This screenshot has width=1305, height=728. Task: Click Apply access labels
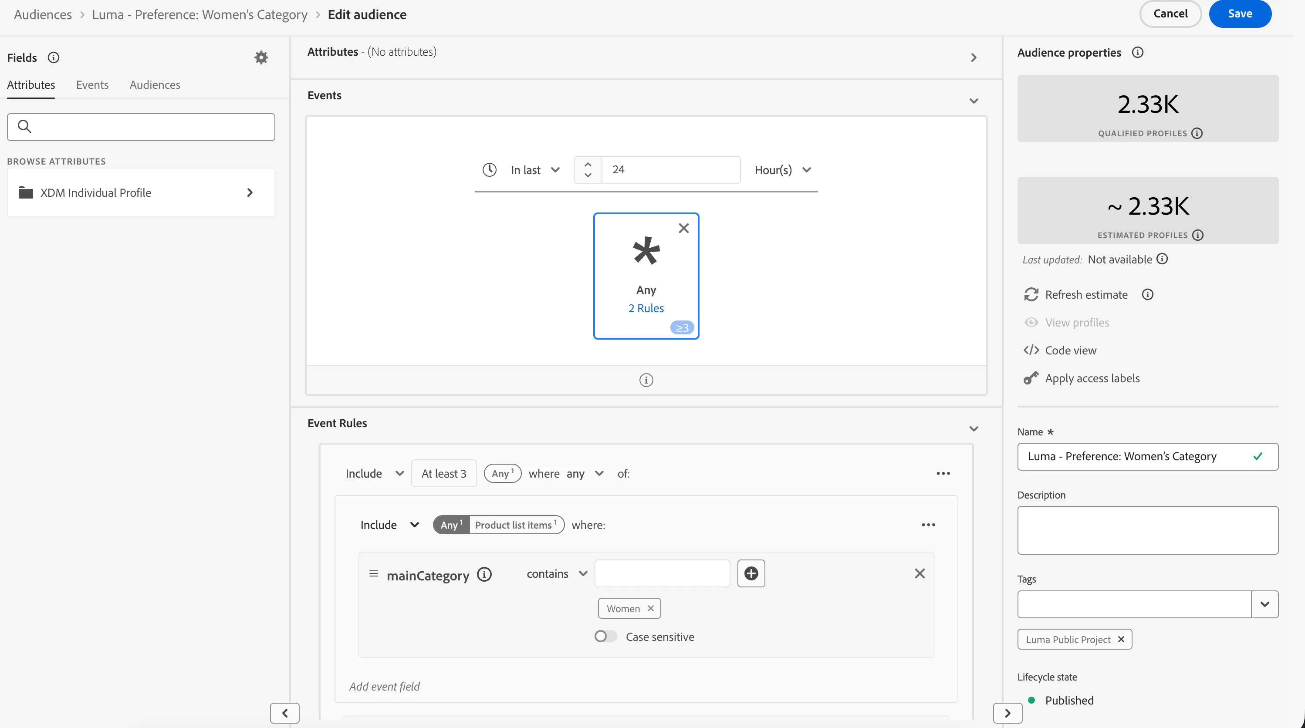tap(1092, 378)
